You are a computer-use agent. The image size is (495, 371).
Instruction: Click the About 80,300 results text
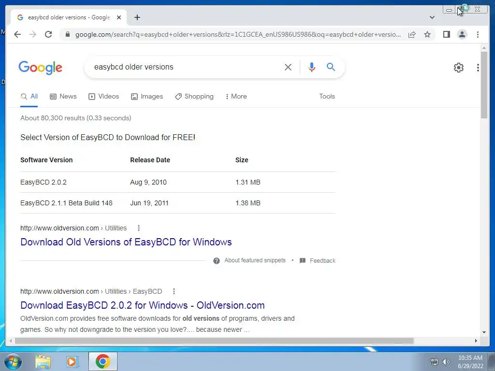coord(75,118)
